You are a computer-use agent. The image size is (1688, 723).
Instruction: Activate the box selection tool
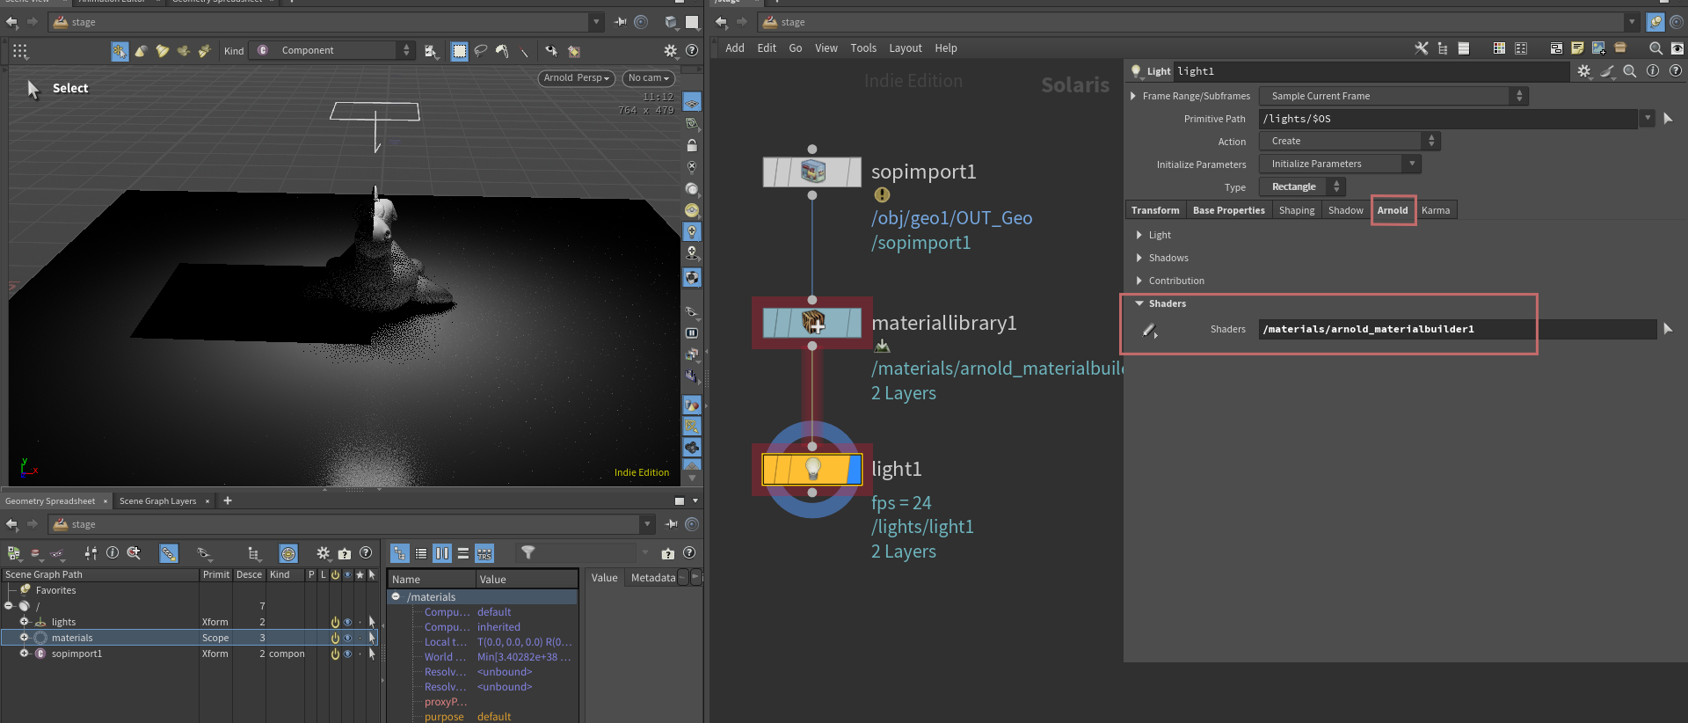[x=459, y=51]
